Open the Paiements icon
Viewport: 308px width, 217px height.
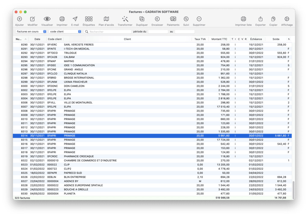(x=173, y=19)
